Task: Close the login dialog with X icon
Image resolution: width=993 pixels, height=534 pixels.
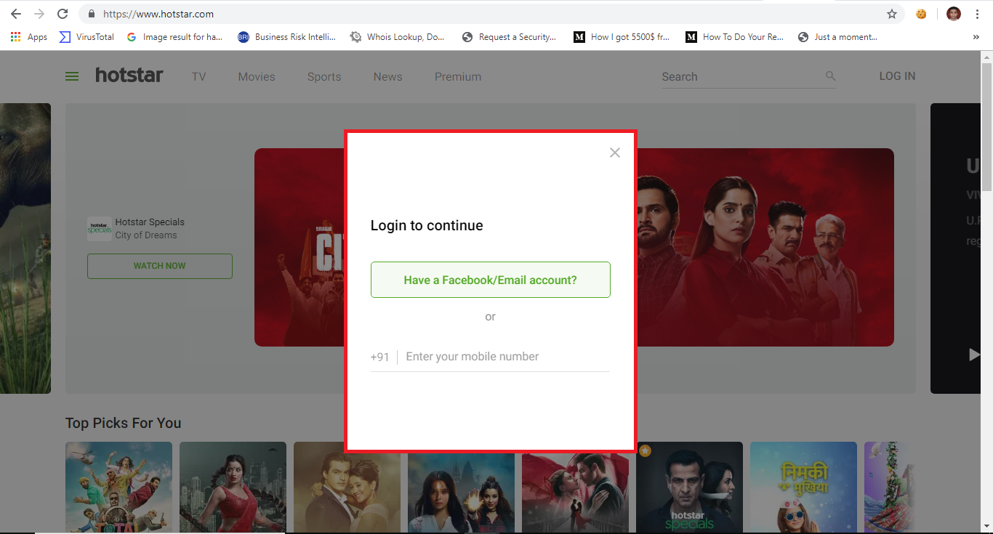Action: (615, 153)
